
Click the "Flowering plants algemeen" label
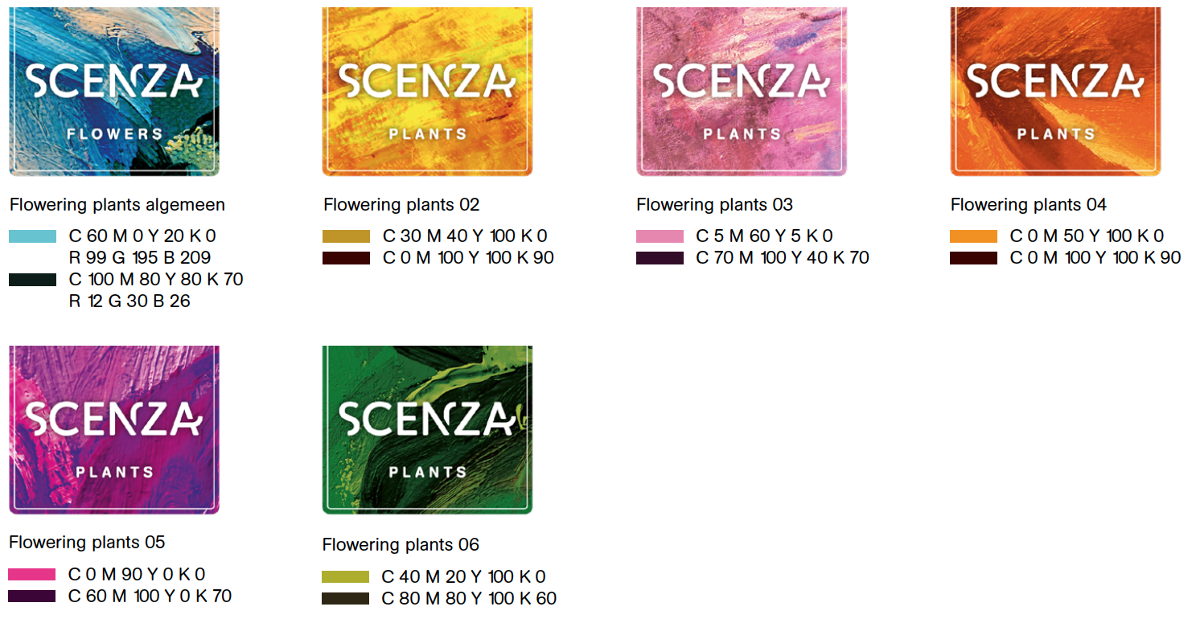click(x=117, y=205)
